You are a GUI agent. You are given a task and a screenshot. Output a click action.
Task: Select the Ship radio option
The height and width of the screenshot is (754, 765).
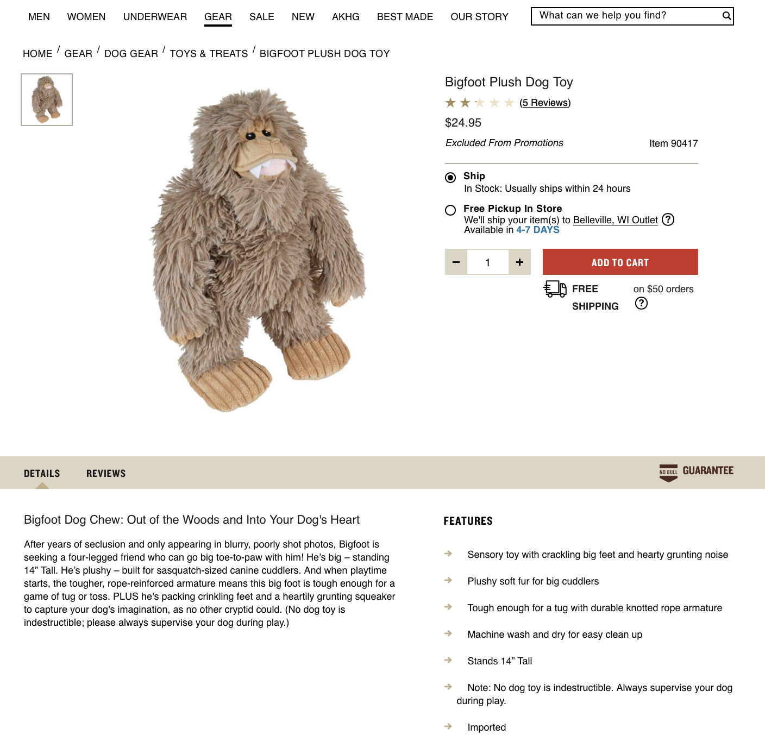tap(450, 178)
